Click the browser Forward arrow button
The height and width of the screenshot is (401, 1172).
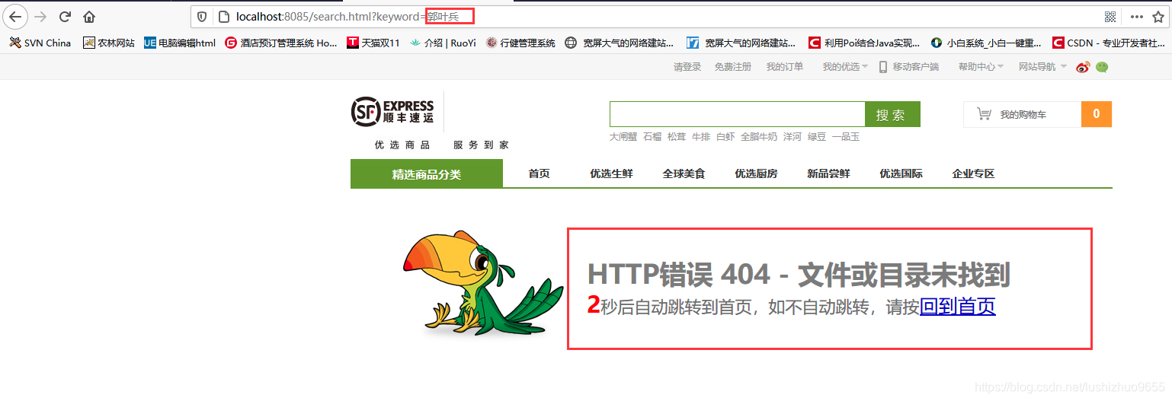coord(40,16)
